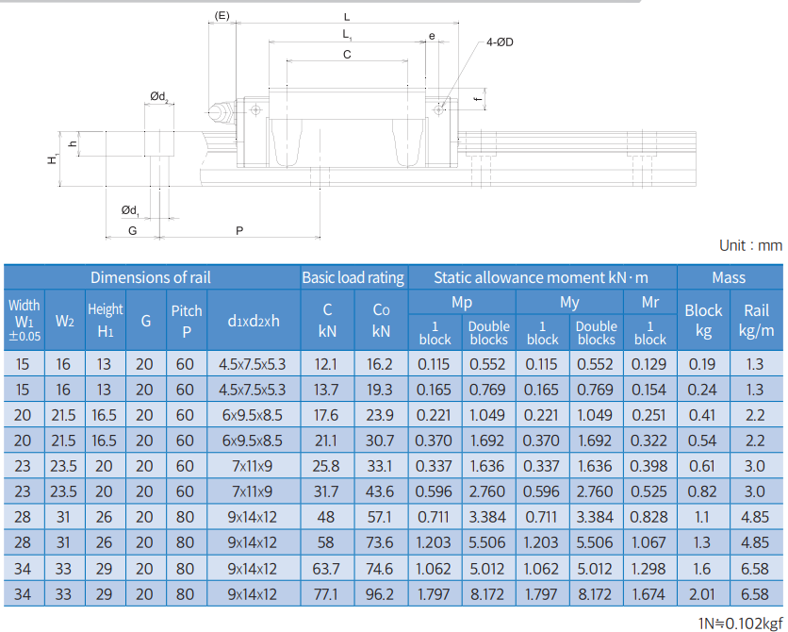Screen dimensions: 788x632
Task: Click the 'Block kg' mass header
Action: (703, 320)
